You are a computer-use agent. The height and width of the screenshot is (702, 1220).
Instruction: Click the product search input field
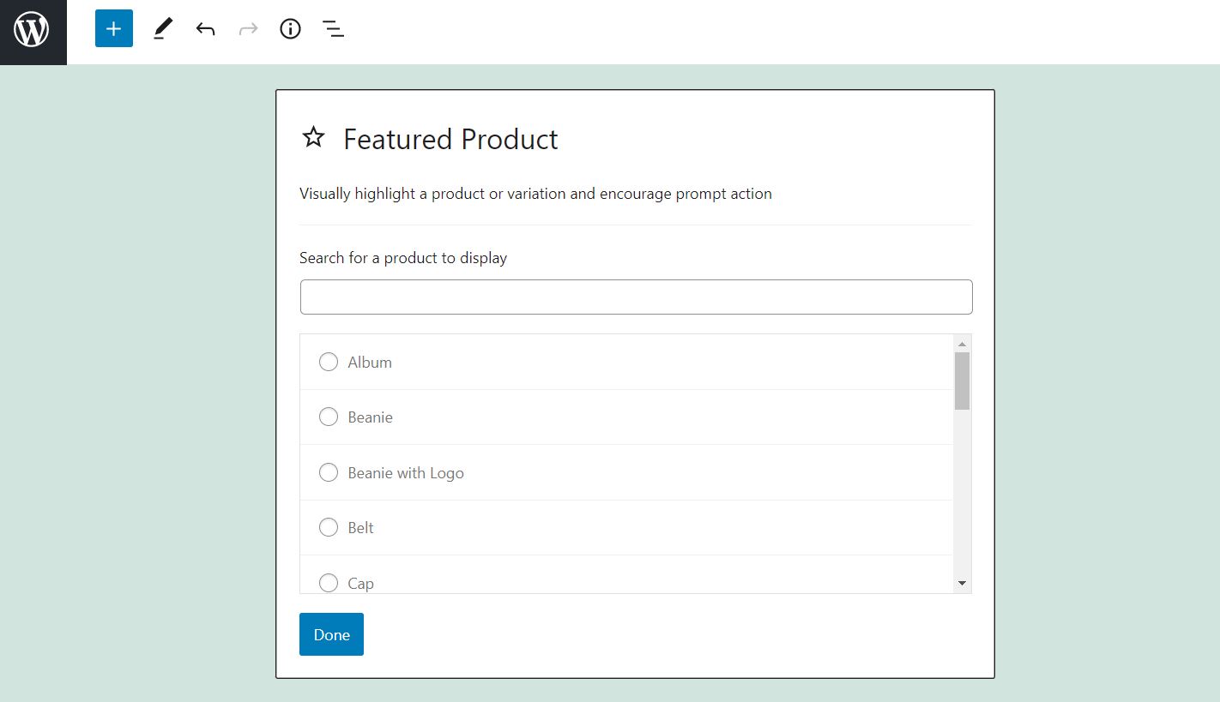[635, 296]
